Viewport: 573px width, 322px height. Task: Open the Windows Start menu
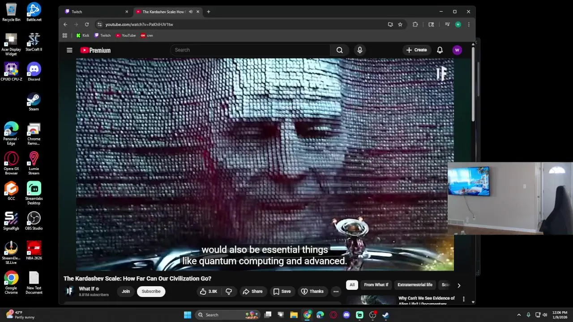[x=188, y=315]
